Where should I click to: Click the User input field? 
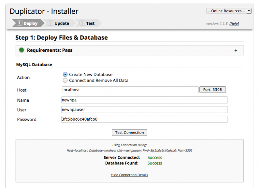pyautogui.click(x=145, y=110)
